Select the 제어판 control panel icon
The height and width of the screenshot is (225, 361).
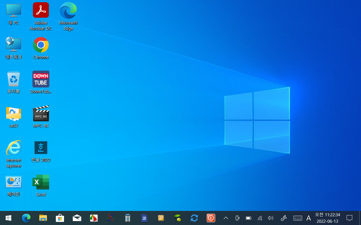click(x=14, y=186)
